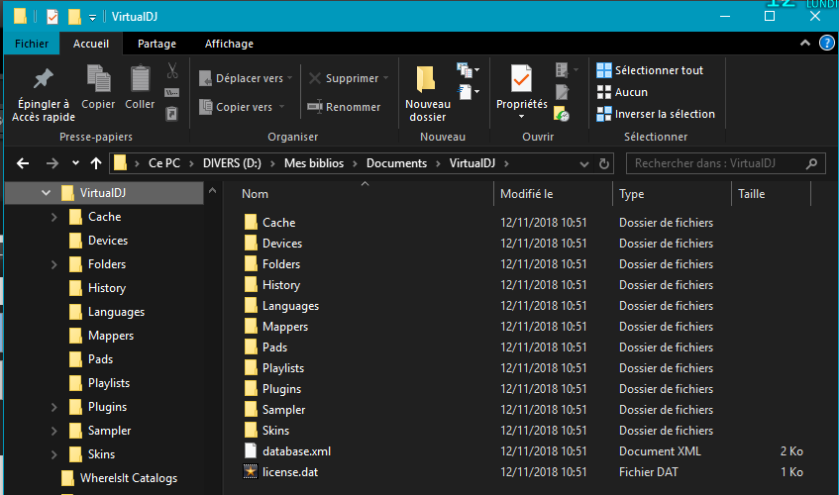Cut selection with the scissors icon
839x495 pixels.
click(172, 70)
